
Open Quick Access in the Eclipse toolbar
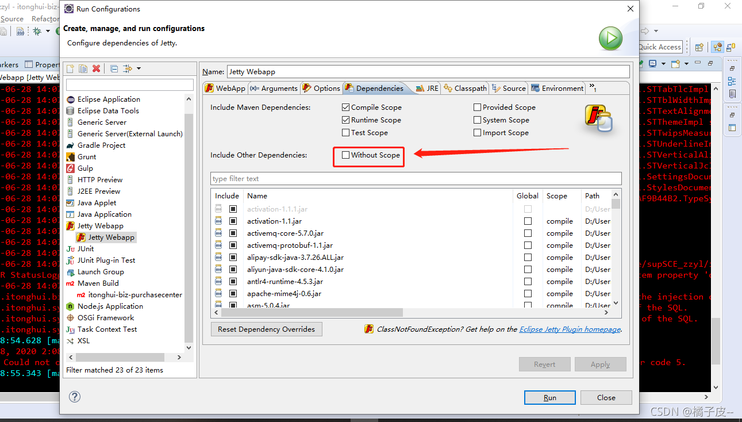coord(659,47)
